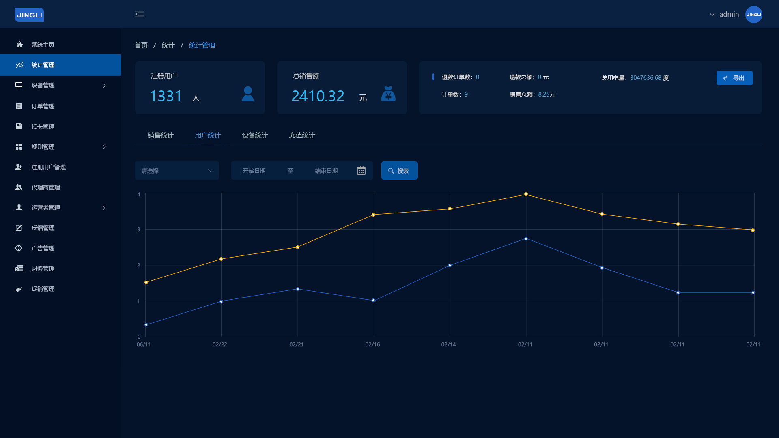Click the 开始日期 input field

(x=254, y=171)
